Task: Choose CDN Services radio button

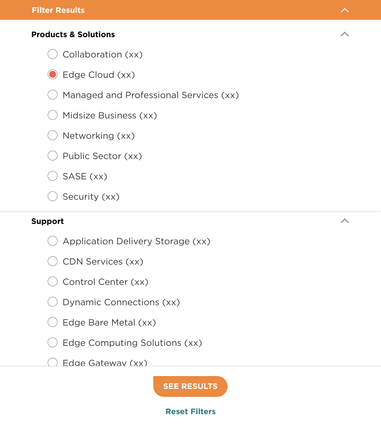Action: [53, 262]
